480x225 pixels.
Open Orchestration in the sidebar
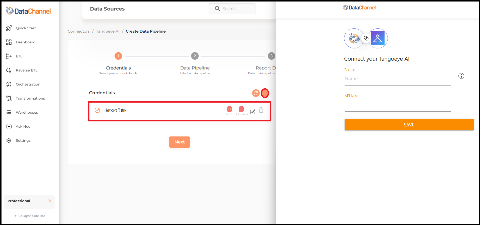(28, 84)
